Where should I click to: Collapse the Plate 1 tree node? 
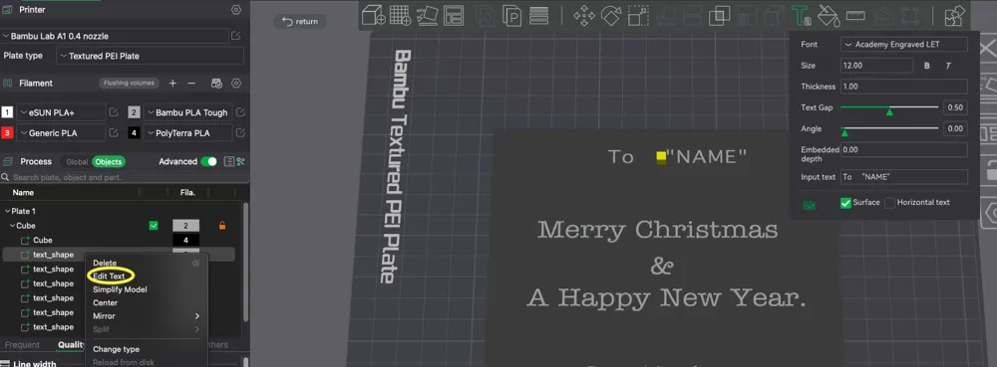click(x=7, y=211)
